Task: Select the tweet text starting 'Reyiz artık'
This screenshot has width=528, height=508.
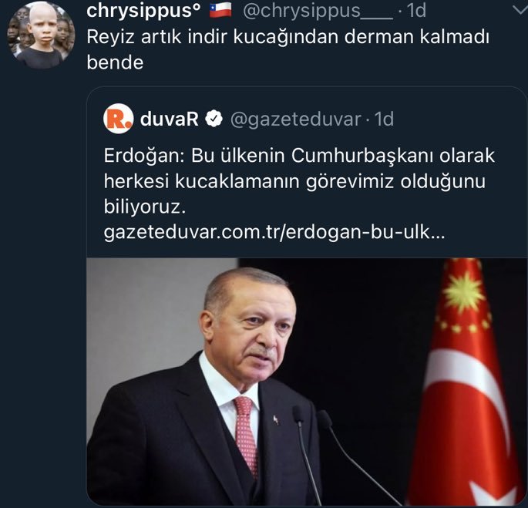Action: [288, 49]
